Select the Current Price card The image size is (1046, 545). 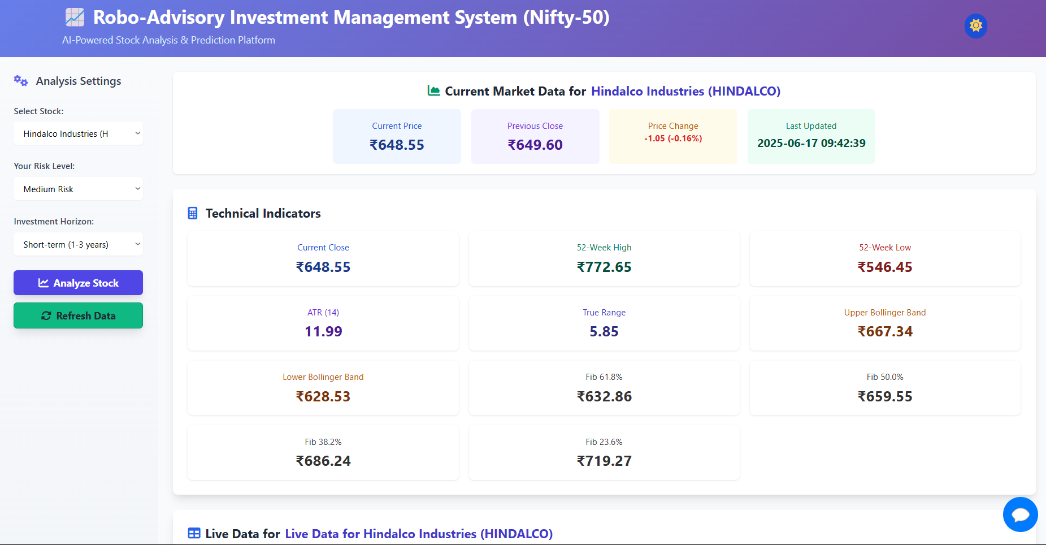coord(397,136)
